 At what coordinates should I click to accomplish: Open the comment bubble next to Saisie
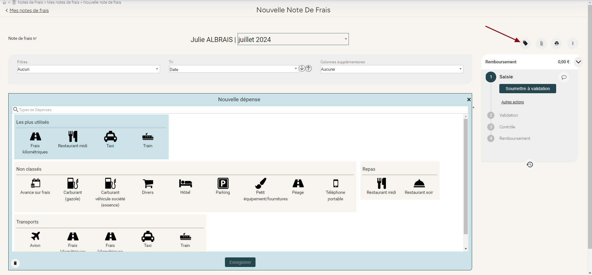tap(564, 77)
